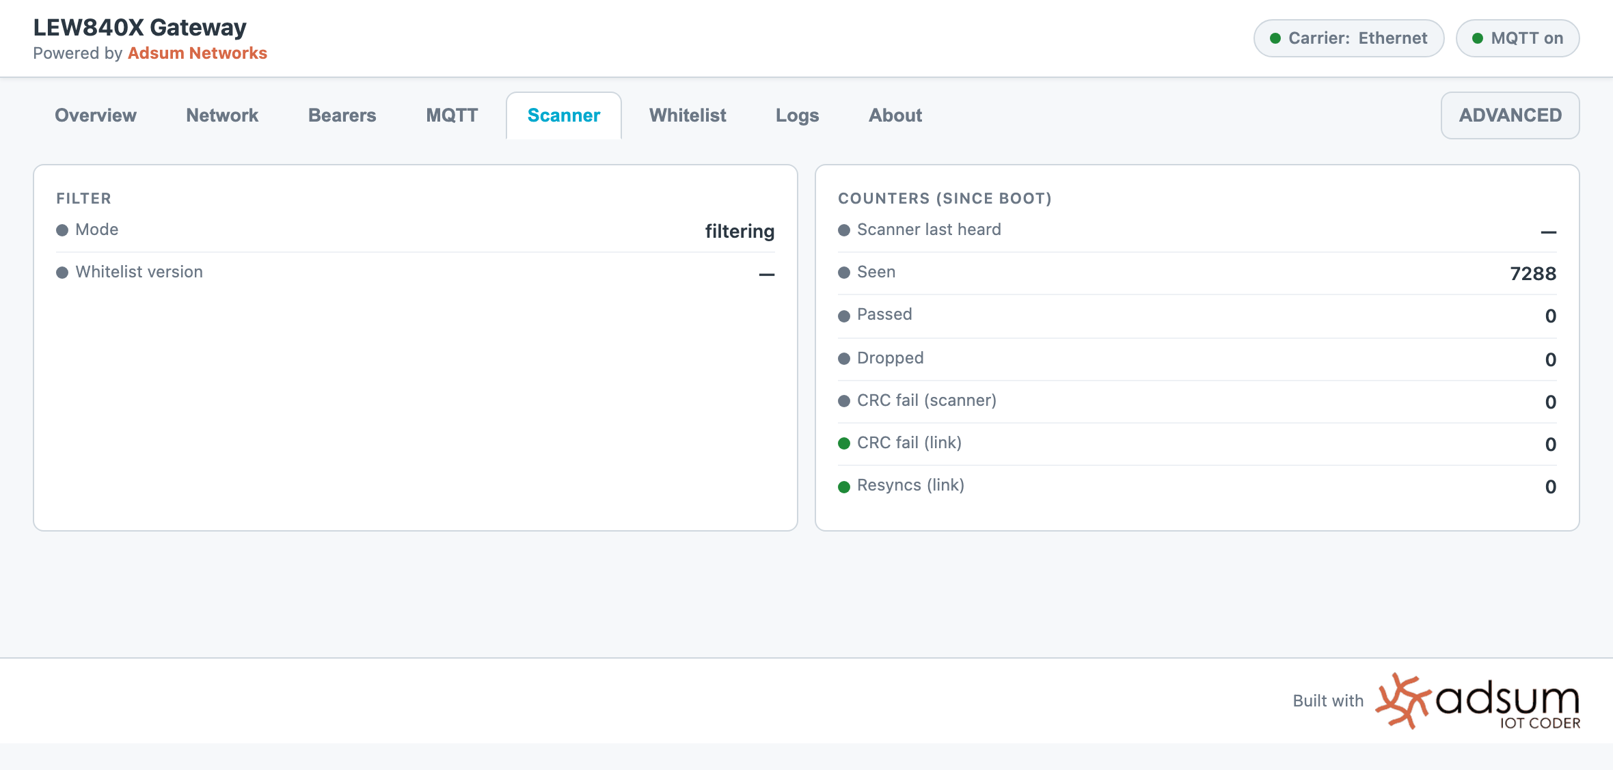Image resolution: width=1613 pixels, height=770 pixels.
Task: Click the 'FILTER' section heading
Action: coord(83,198)
